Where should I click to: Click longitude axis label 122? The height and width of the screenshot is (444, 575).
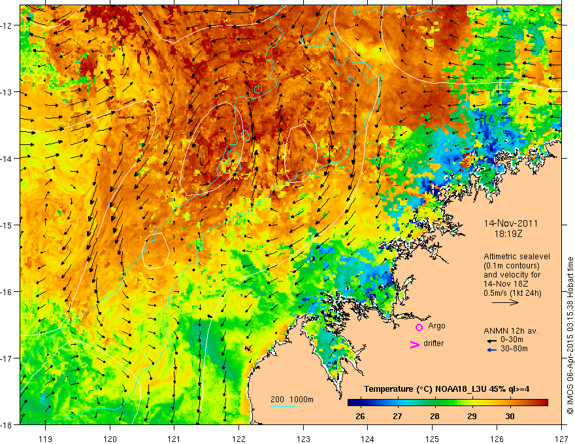tap(238, 439)
